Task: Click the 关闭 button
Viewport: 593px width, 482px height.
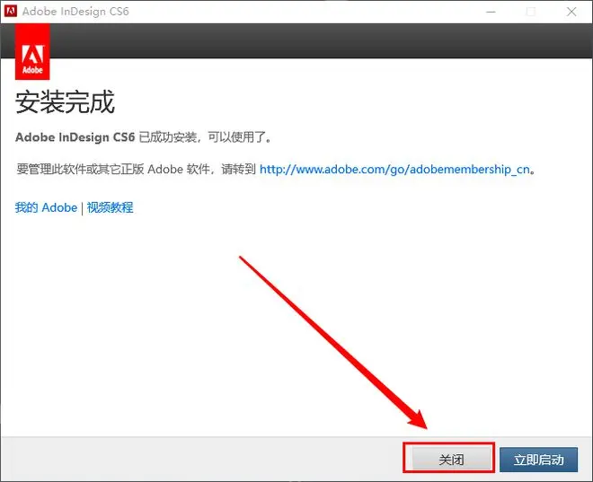Action: click(x=449, y=459)
